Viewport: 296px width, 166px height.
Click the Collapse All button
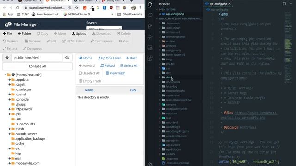(x=37, y=66)
